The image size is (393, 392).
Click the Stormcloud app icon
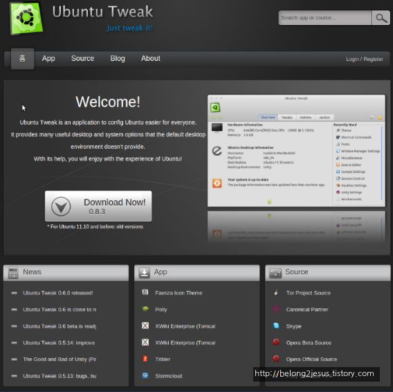pos(145,375)
